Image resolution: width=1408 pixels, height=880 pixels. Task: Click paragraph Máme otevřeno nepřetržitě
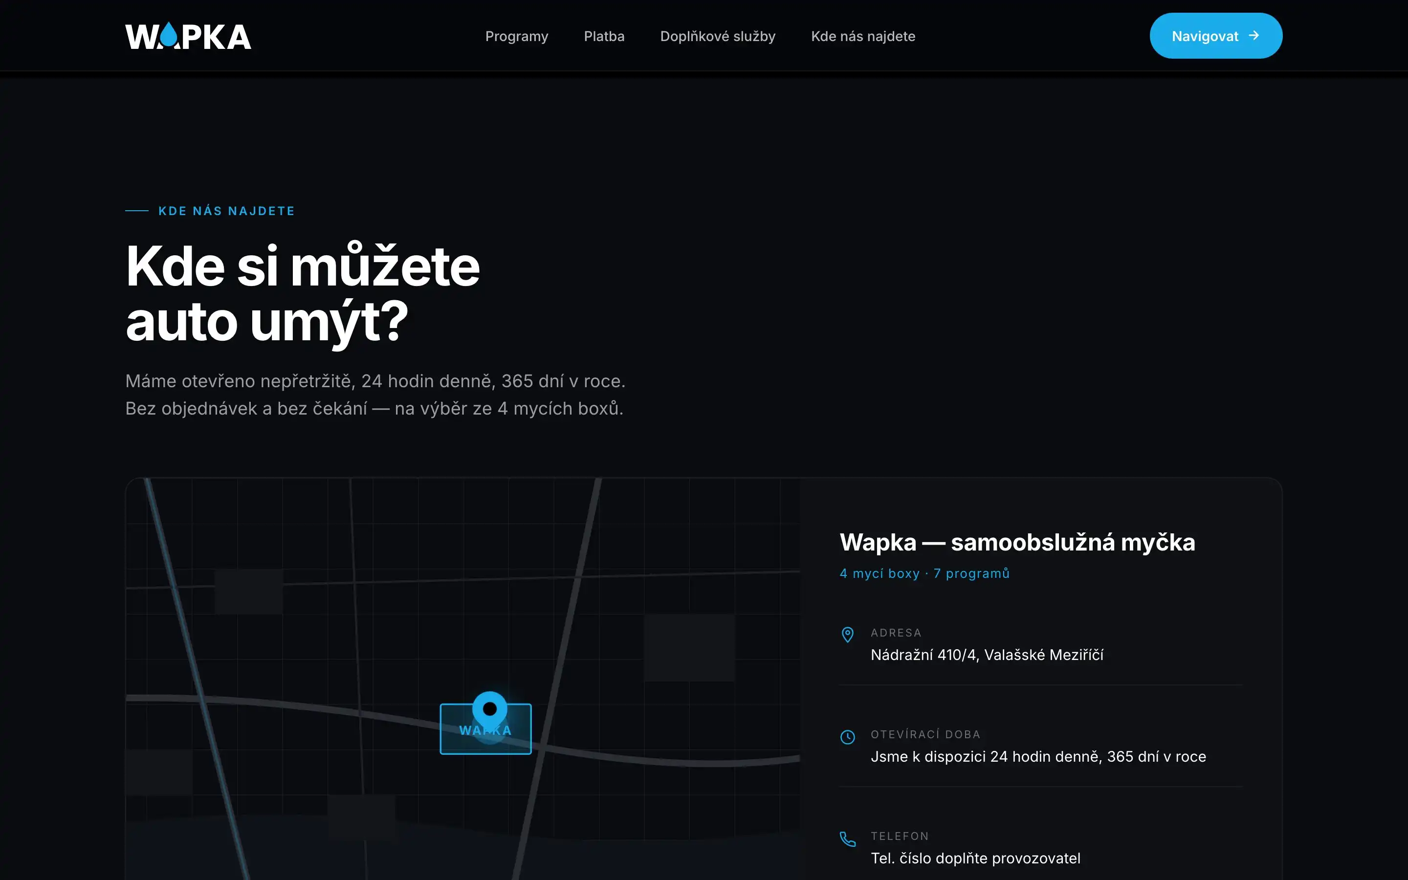375,395
